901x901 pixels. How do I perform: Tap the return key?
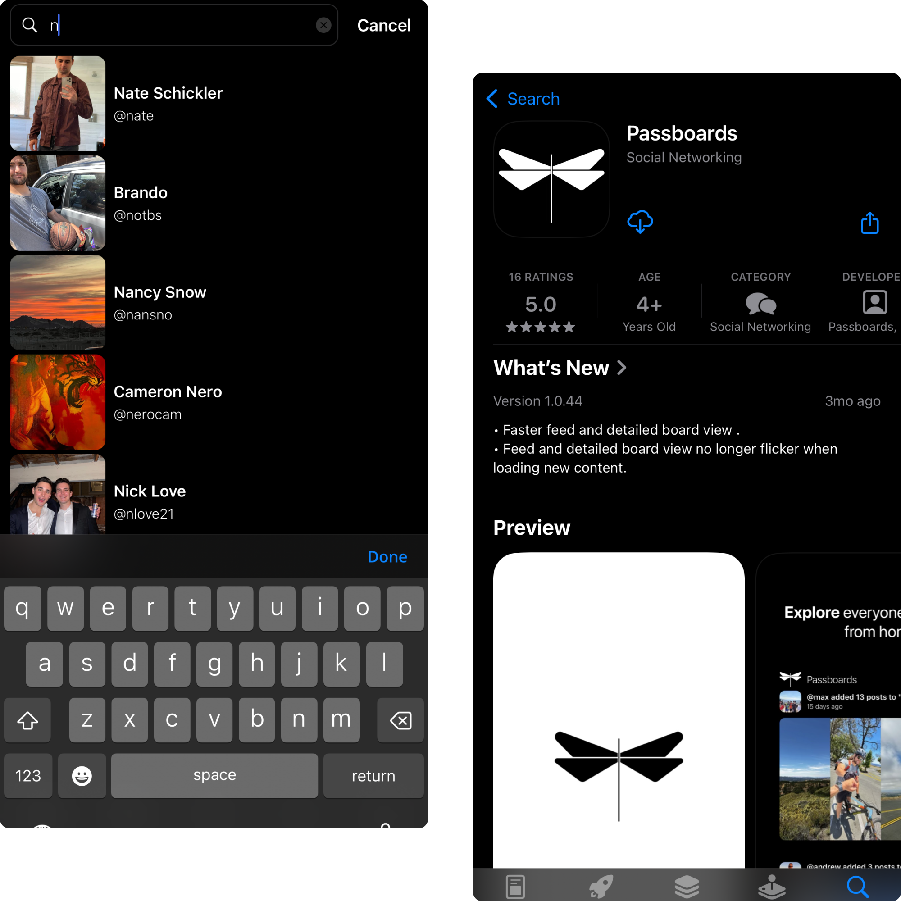point(373,776)
